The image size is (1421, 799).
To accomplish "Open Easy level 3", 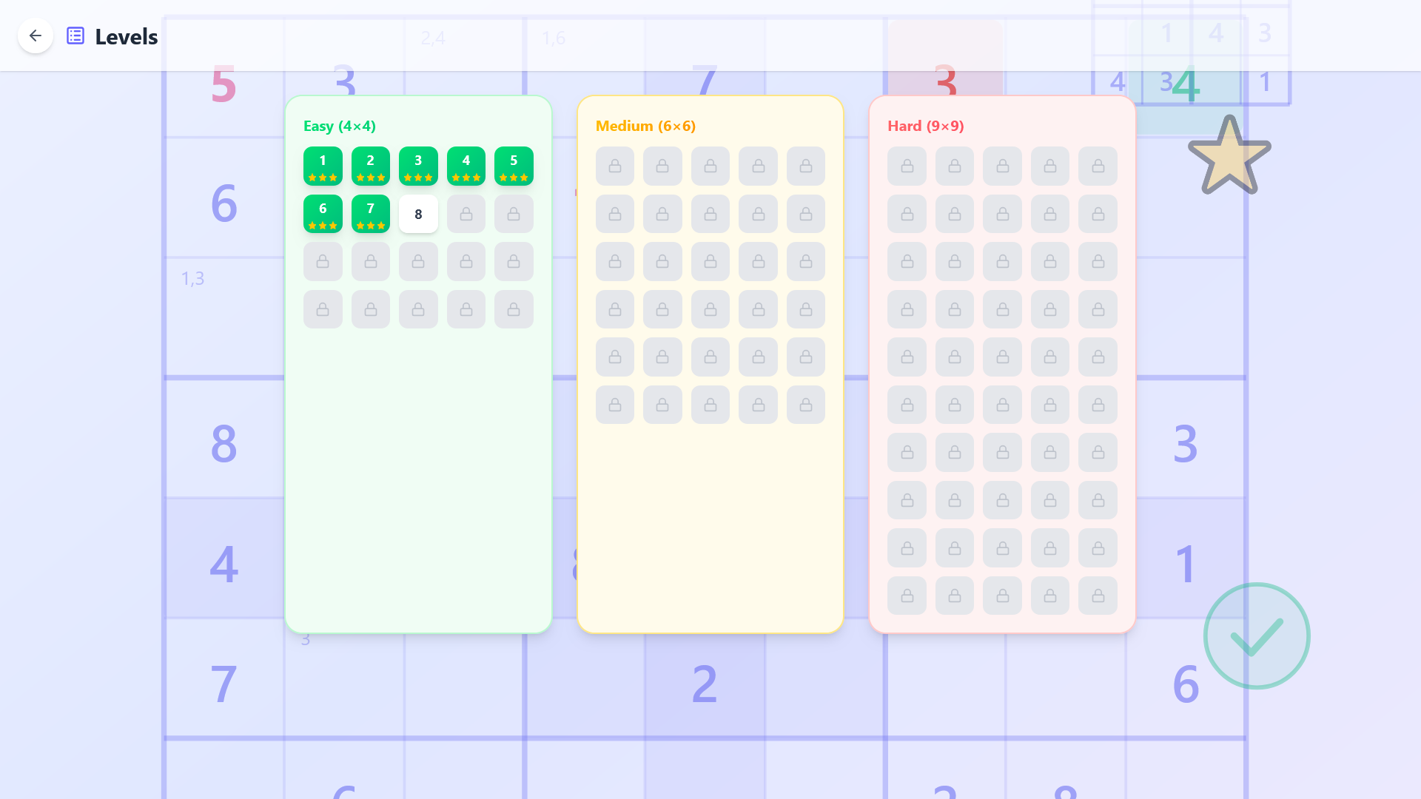I will pos(418,166).
